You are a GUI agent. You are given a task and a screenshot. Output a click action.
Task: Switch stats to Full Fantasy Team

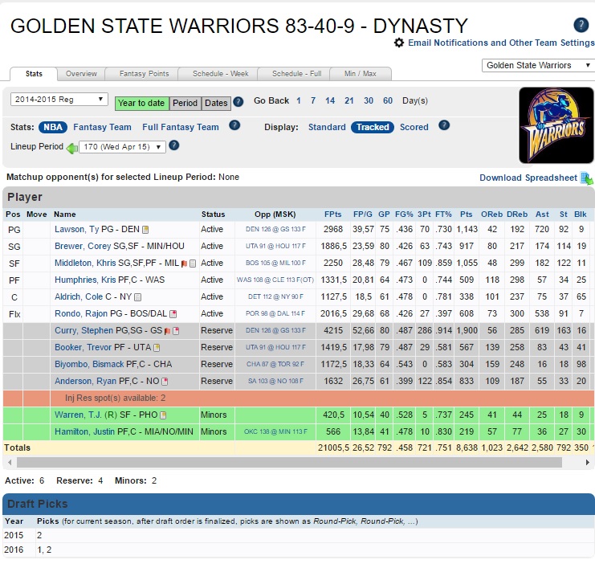(x=180, y=127)
